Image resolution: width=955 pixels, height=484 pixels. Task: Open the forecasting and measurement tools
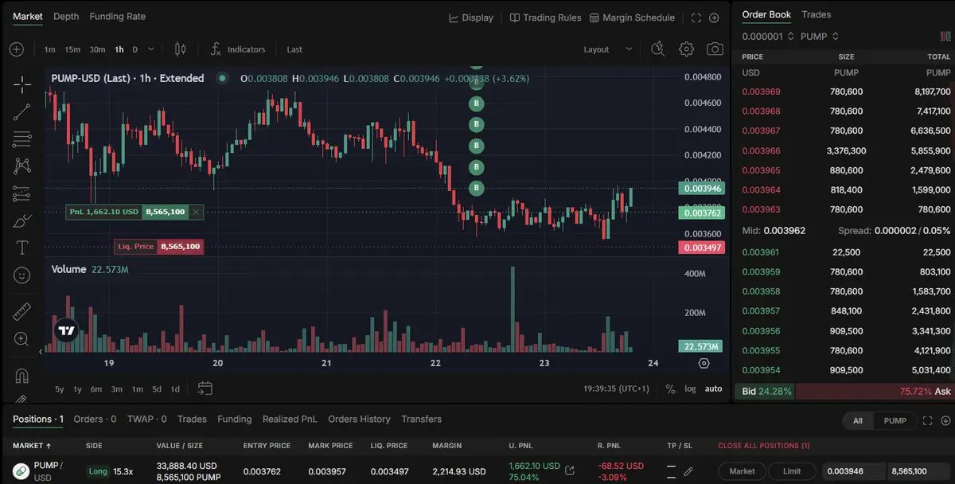pyautogui.click(x=21, y=193)
